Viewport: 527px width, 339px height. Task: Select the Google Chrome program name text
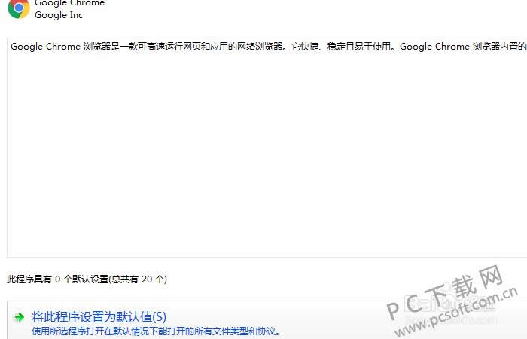point(69,3)
